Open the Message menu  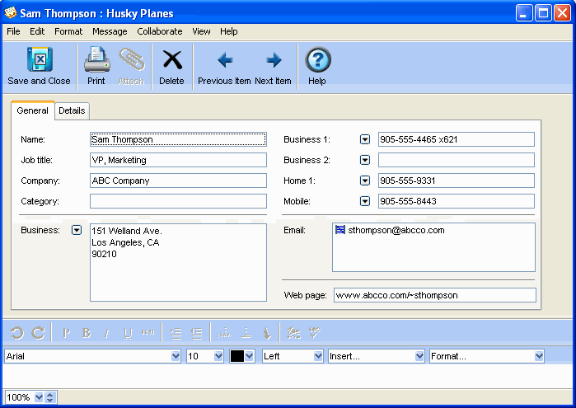[x=110, y=31]
